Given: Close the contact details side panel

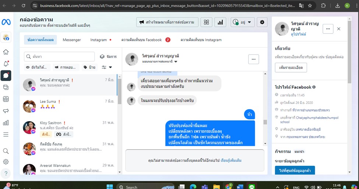Looking at the screenshot, I should [339, 29].
